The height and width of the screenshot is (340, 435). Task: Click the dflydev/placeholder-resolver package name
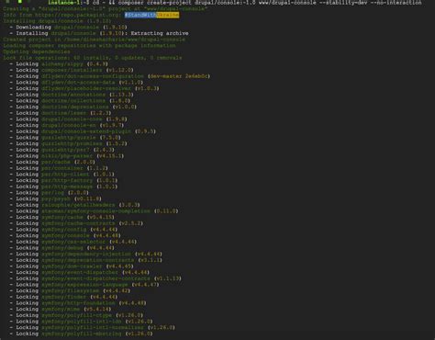tap(86, 88)
